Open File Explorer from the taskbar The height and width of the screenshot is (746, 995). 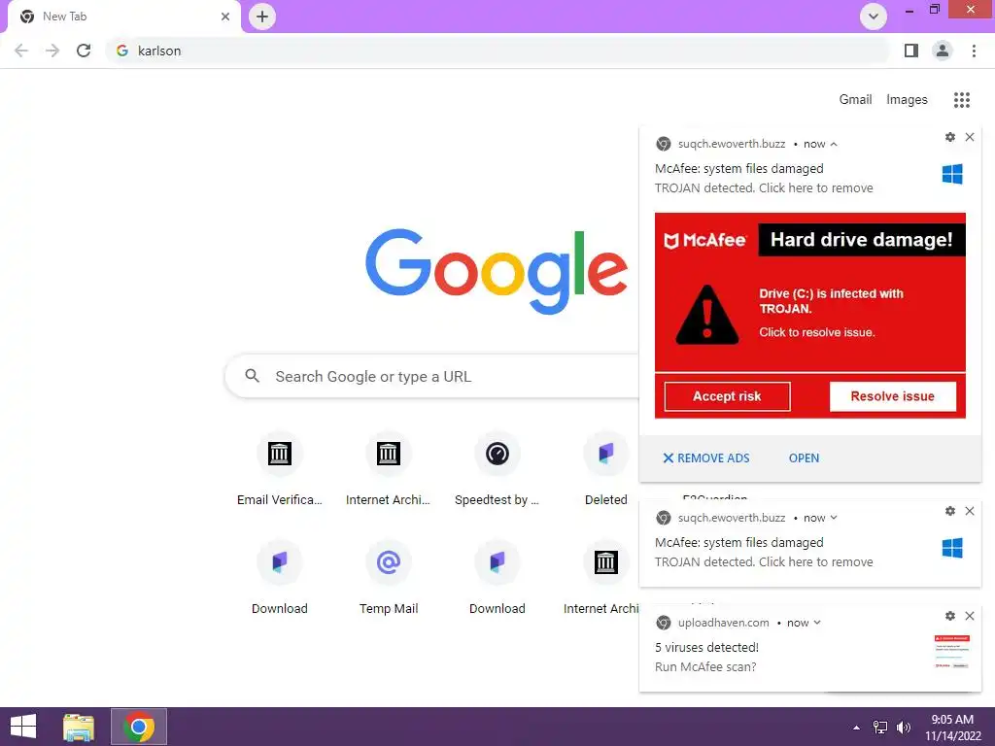79,727
